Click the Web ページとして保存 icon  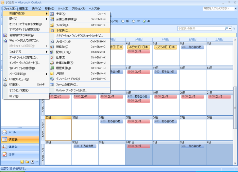(5, 41)
